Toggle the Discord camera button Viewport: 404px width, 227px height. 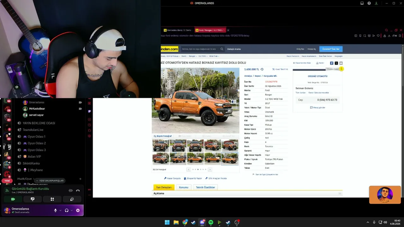[13, 199]
